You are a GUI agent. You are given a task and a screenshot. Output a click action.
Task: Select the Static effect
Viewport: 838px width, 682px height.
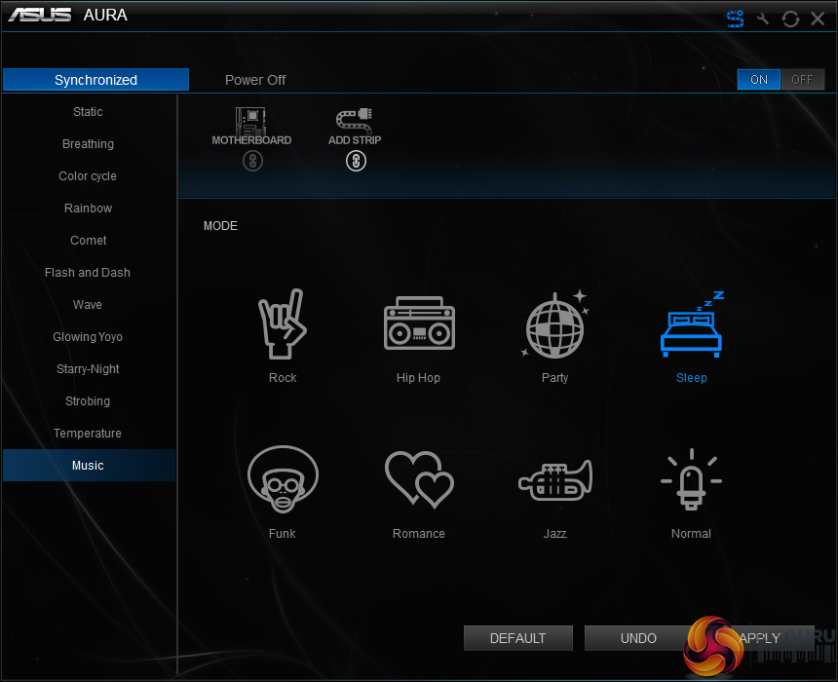coord(88,112)
